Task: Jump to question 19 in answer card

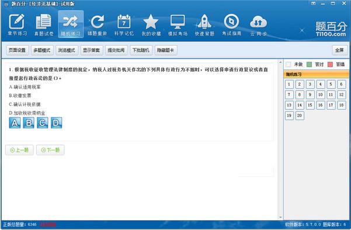Action: tap(289, 116)
